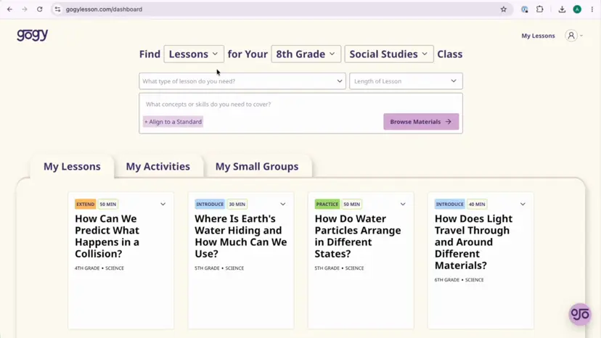The height and width of the screenshot is (338, 601).
Task: Click the gogy logo
Action: pos(33,35)
